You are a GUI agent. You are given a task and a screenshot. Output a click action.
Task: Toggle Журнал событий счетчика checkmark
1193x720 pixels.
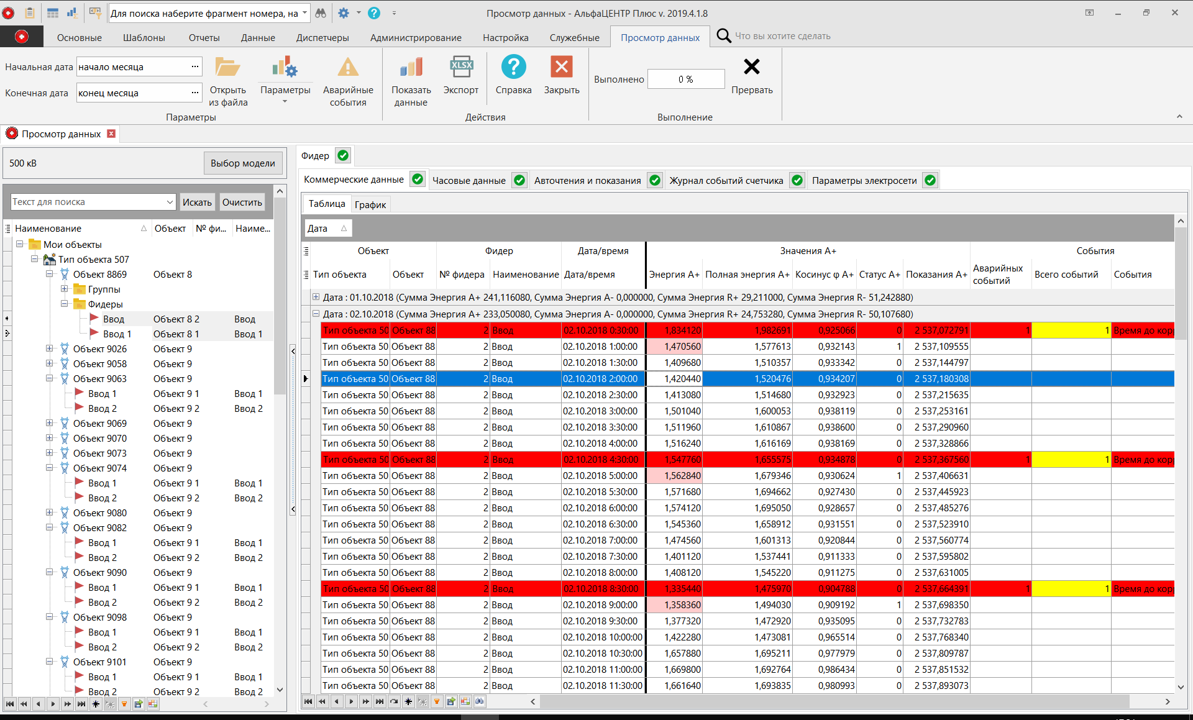[797, 180]
